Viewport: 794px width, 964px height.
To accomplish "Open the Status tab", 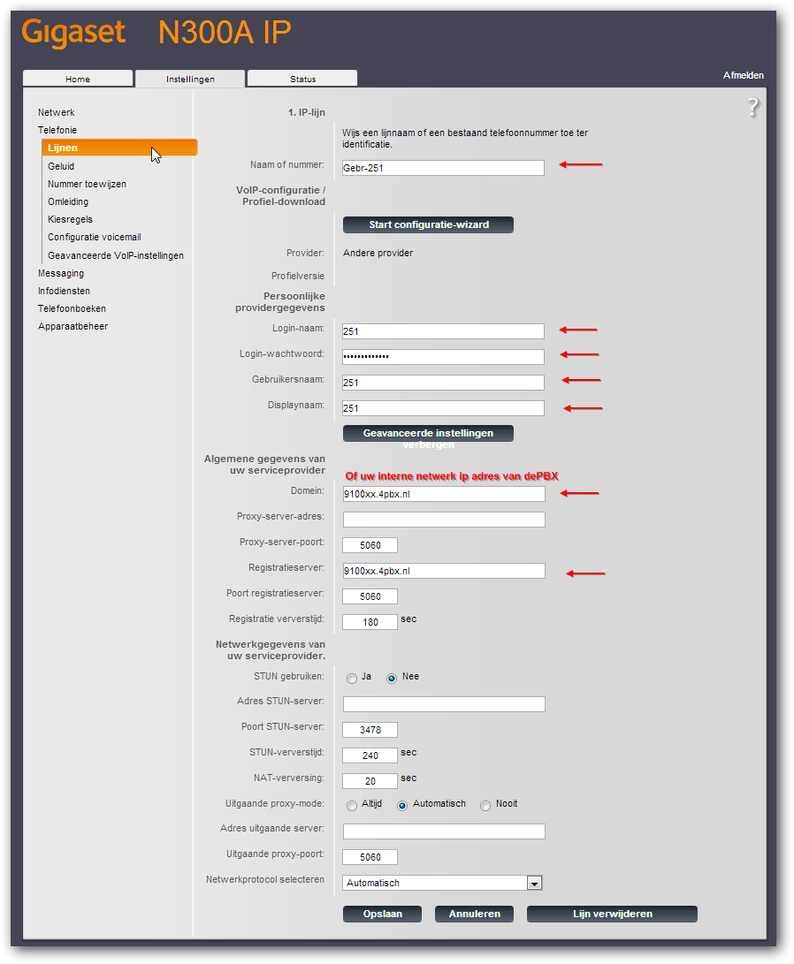I will pos(302,79).
